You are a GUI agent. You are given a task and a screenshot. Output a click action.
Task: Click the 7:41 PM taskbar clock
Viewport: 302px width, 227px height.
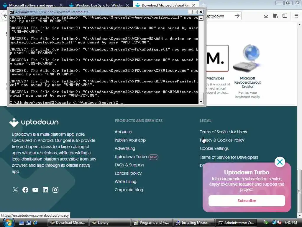click(290, 223)
